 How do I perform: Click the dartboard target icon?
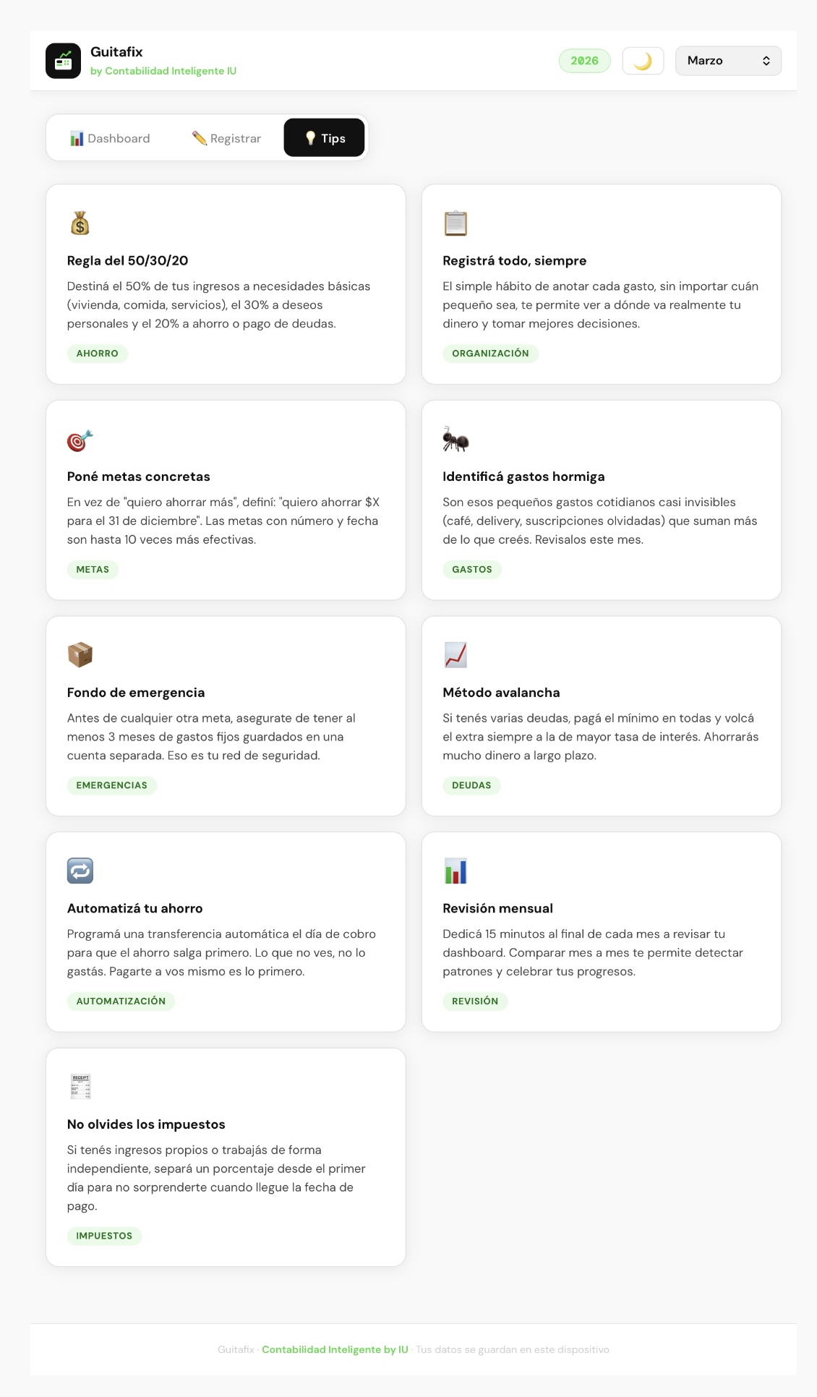(80, 440)
